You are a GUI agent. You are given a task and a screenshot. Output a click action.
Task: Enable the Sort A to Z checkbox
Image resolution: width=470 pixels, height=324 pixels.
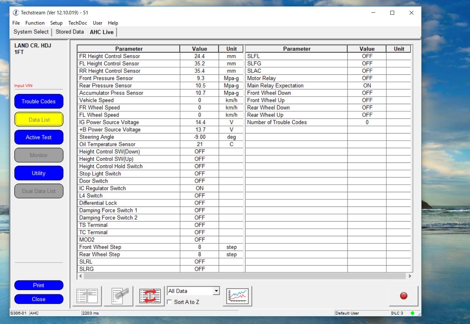pyautogui.click(x=169, y=302)
